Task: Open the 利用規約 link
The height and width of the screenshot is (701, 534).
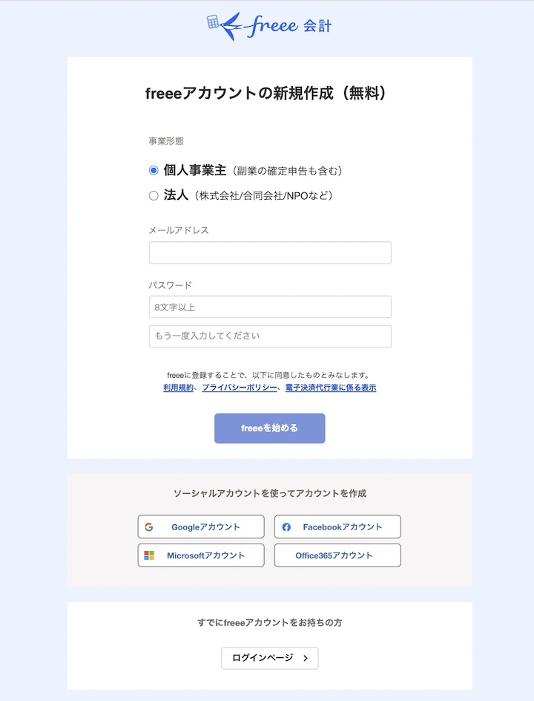Action: 178,387
